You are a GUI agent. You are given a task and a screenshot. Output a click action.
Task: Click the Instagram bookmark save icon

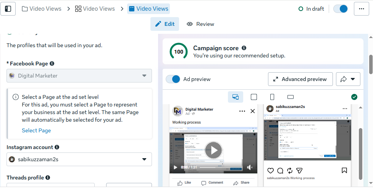344,170
